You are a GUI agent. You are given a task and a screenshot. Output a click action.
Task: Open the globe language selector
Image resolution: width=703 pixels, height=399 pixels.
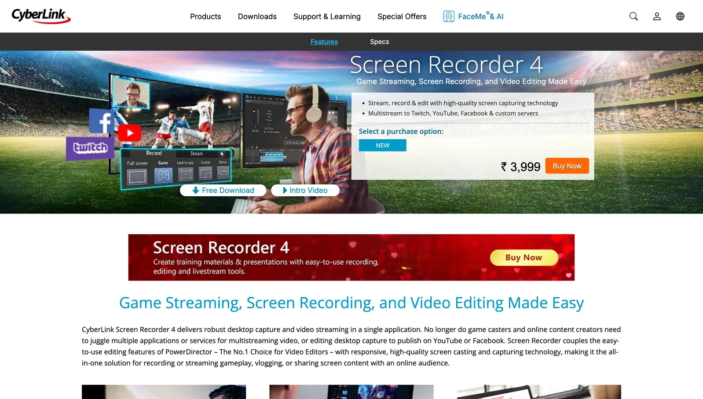(x=680, y=16)
